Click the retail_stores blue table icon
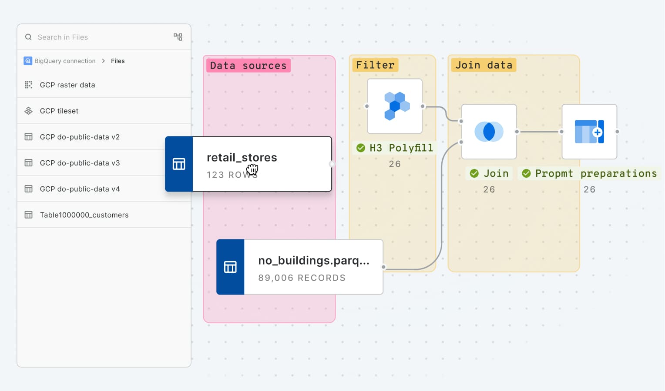The image size is (665, 391). pos(179,164)
